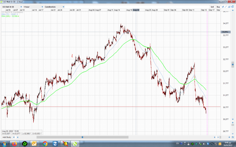Image resolution: width=236 pixels, height=147 pixels.
Task: Click the red annotation mark on chart
Action: tap(72, 56)
